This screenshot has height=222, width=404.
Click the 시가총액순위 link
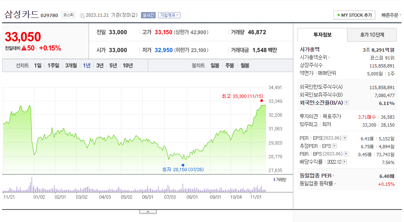pos(313,57)
